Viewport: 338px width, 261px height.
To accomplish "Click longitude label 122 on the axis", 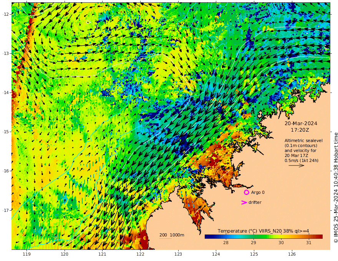I will click(x=140, y=254).
